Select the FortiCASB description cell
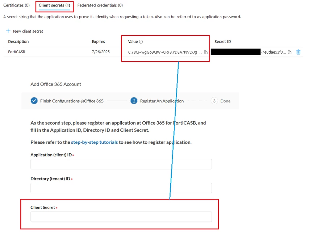Screen dimensions: 309x243 17,52
